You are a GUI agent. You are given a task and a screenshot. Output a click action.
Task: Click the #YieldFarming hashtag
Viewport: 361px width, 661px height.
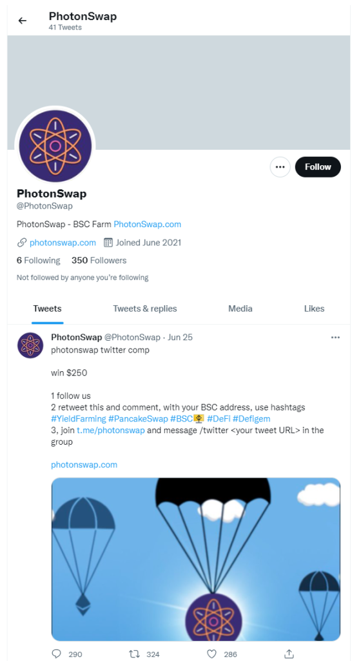tap(78, 418)
